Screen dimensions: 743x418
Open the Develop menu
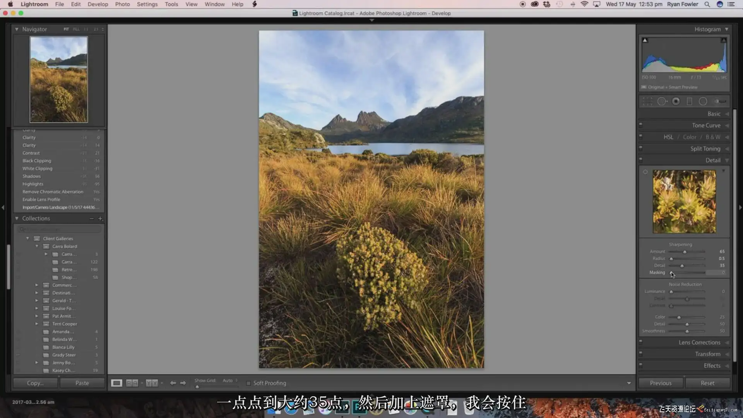[x=98, y=4]
